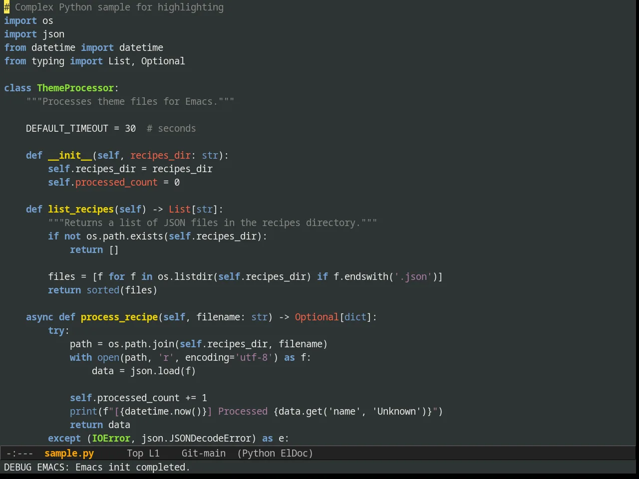Click IOError in except clause
Image resolution: width=639 pixels, height=479 pixels.
click(x=111, y=438)
